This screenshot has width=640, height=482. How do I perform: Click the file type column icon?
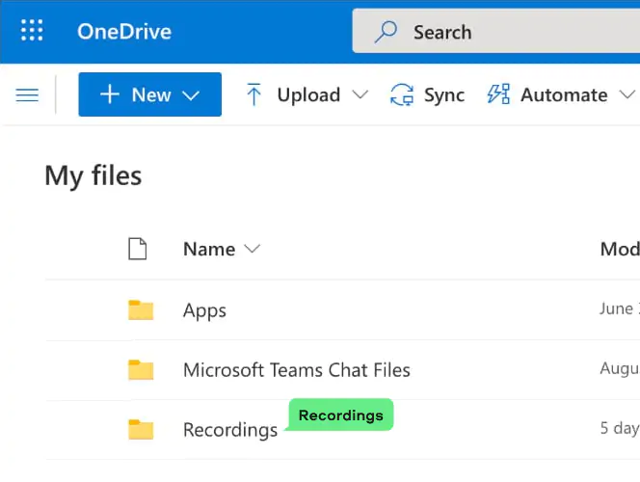click(x=138, y=249)
